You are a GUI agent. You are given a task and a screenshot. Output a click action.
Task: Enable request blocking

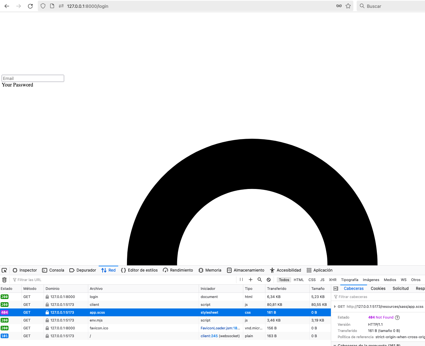click(269, 280)
